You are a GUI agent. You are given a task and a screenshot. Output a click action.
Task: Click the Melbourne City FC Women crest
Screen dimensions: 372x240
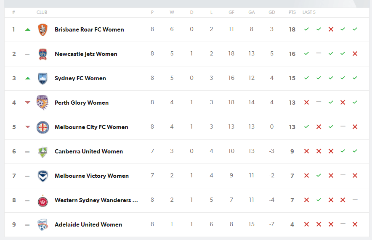tap(43, 127)
